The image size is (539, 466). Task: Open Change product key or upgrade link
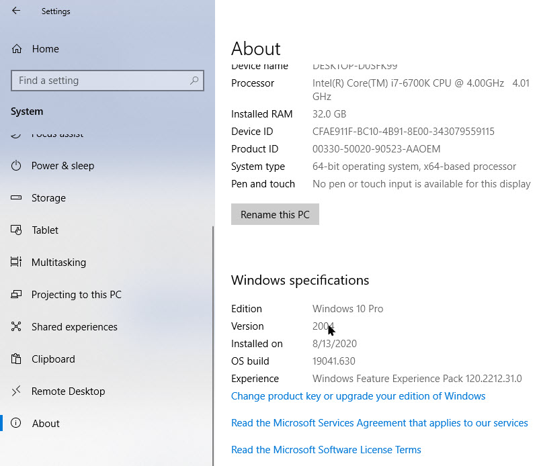click(x=358, y=396)
